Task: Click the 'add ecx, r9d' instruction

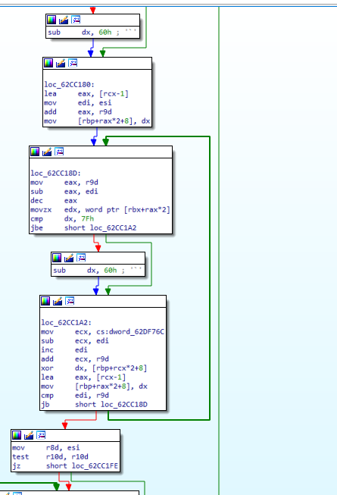Action: [x=75, y=359]
